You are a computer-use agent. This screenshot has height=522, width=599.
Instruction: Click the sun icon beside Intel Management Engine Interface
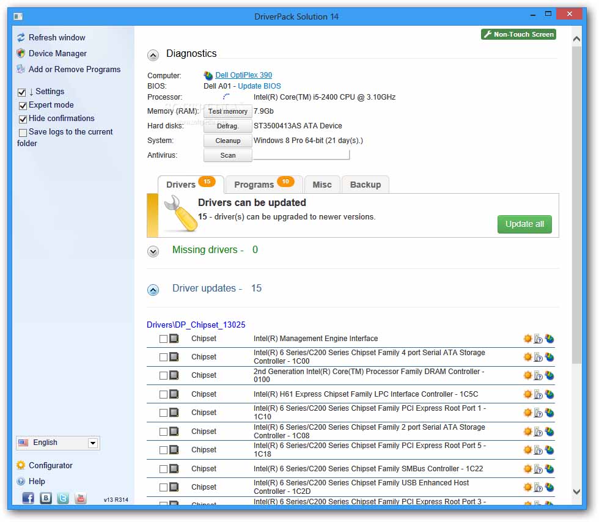(527, 338)
